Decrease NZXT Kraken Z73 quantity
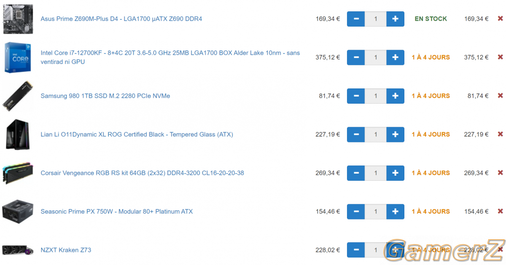Image resolution: width=506 pixels, height=265 pixels. pos(356,250)
